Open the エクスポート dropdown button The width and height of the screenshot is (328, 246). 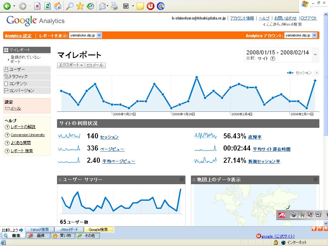[70, 65]
